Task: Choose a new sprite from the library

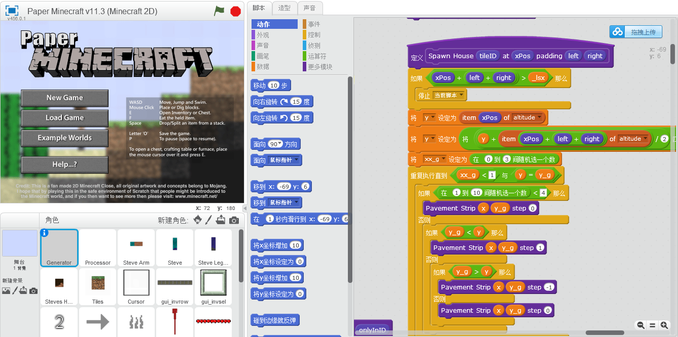Action: (197, 220)
